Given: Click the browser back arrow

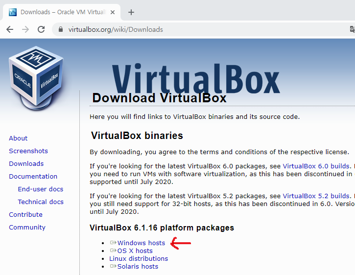Looking at the screenshot, I should tap(10, 29).
